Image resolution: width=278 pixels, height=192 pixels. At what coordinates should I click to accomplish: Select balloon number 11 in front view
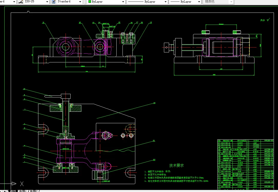pyautogui.click(x=43, y=23)
